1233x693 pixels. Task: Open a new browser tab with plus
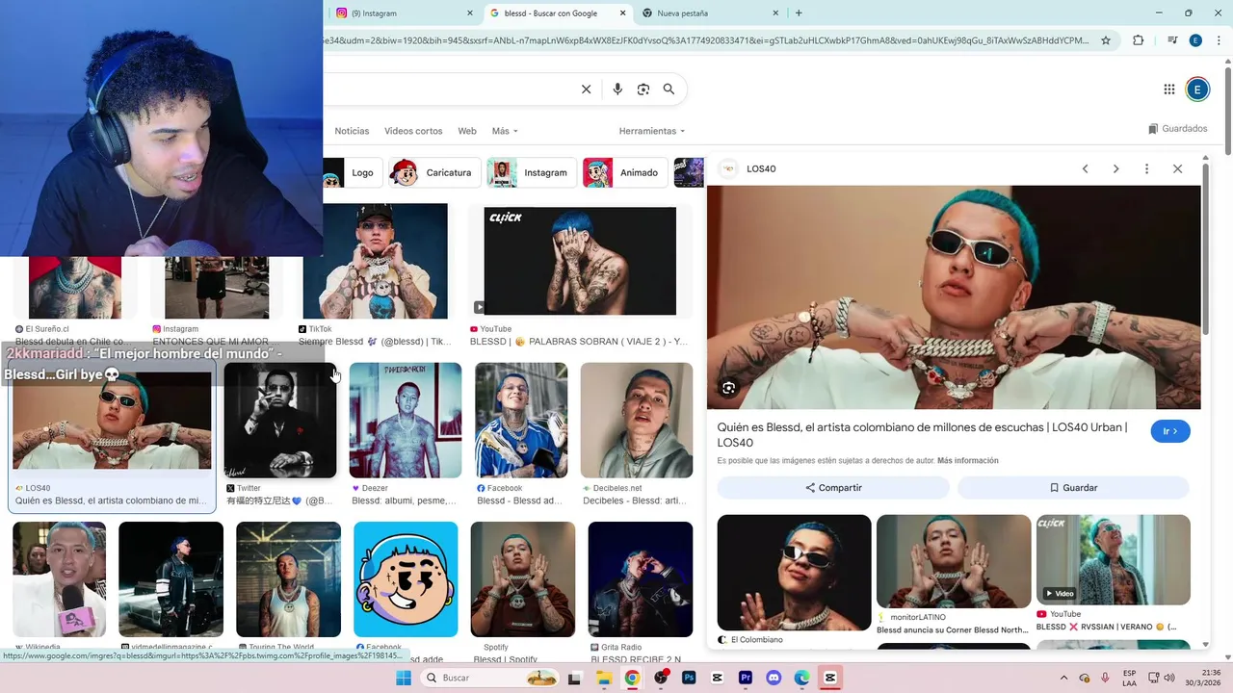tap(799, 13)
